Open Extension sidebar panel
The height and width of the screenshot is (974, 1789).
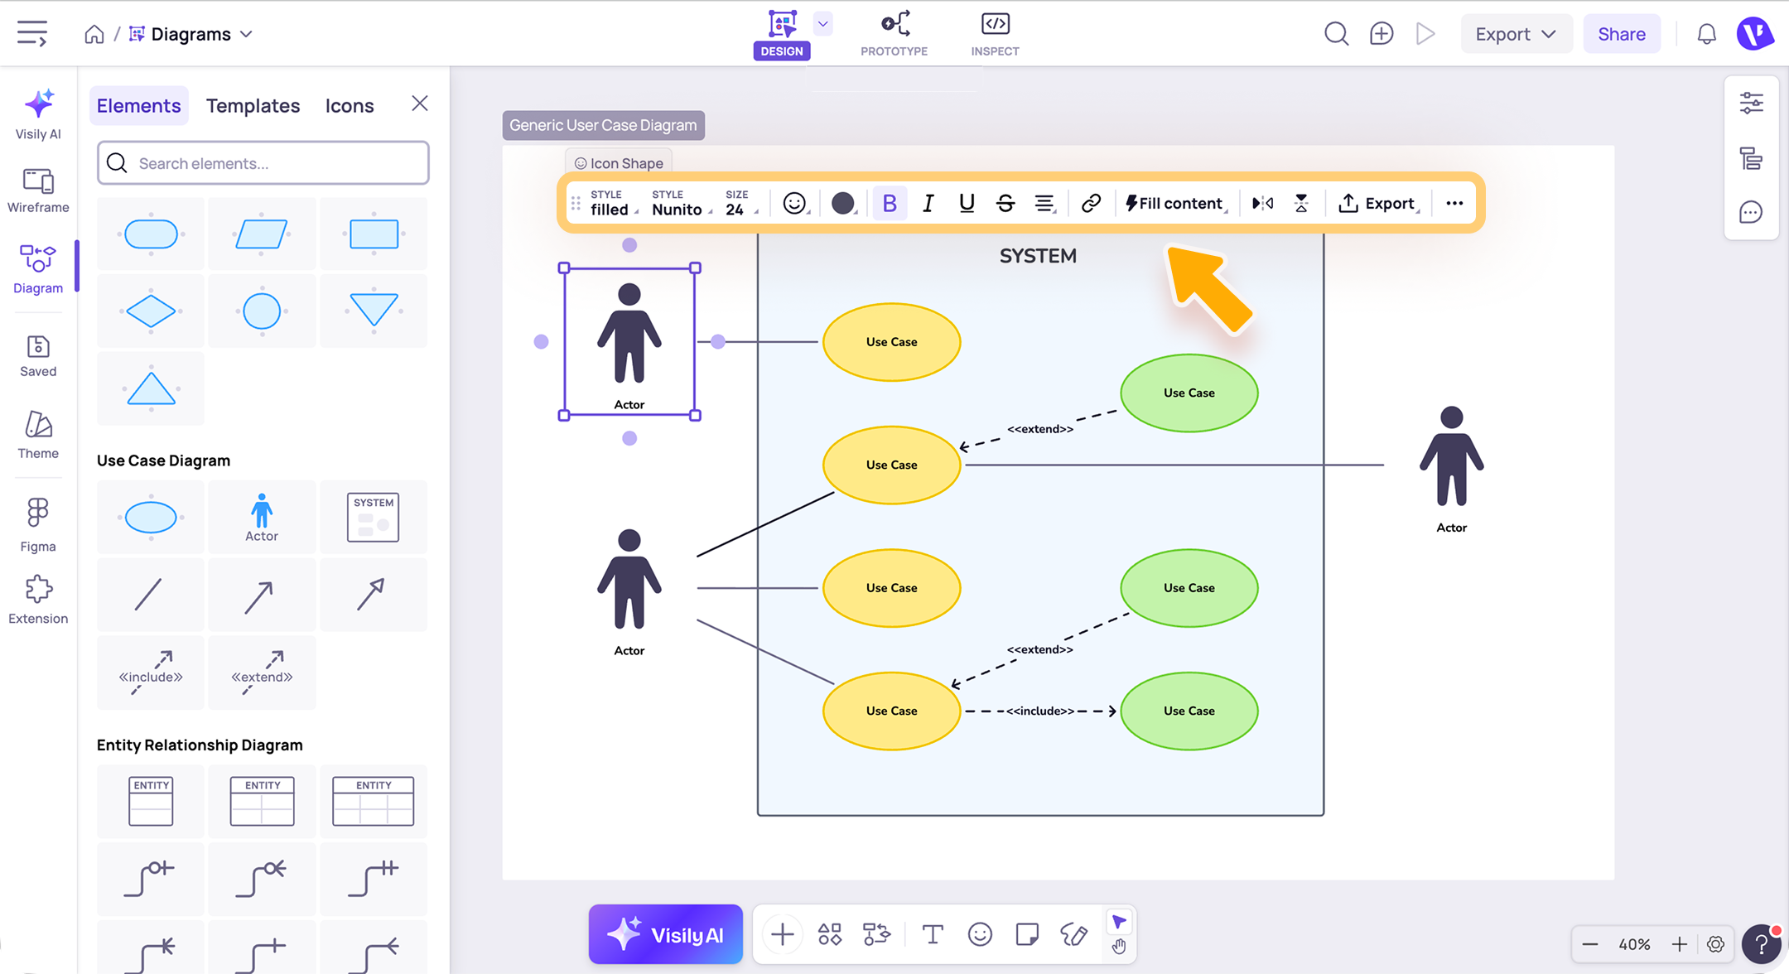click(x=38, y=600)
